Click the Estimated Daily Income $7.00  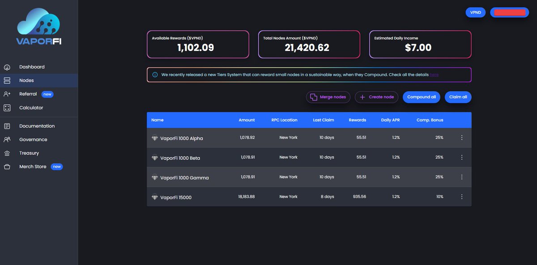click(x=418, y=48)
